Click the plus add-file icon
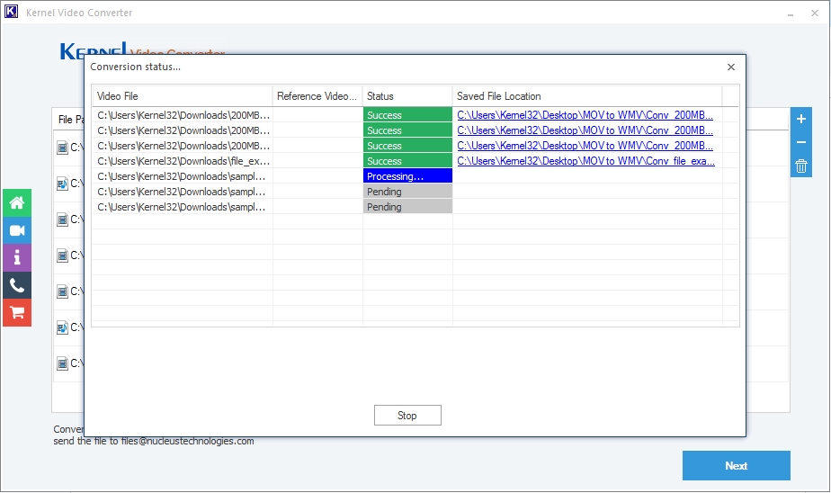Viewport: 831px width, 493px height. click(801, 119)
